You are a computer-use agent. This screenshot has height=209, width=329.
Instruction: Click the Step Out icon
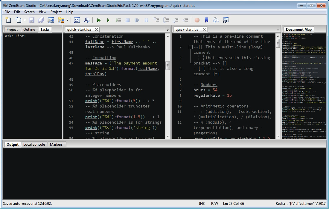click(176, 20)
